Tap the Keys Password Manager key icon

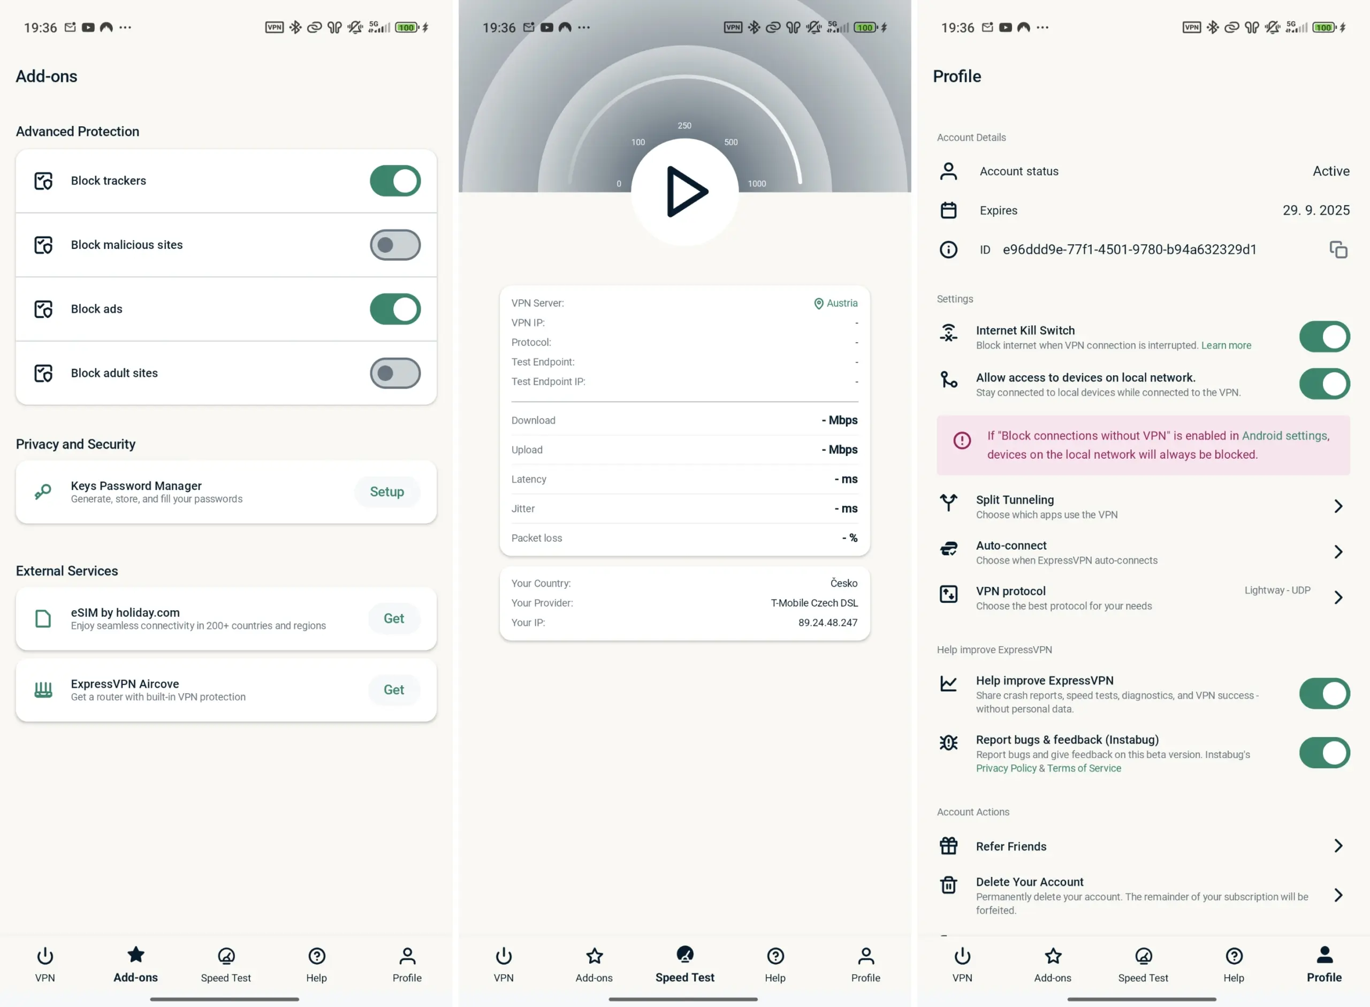click(43, 491)
